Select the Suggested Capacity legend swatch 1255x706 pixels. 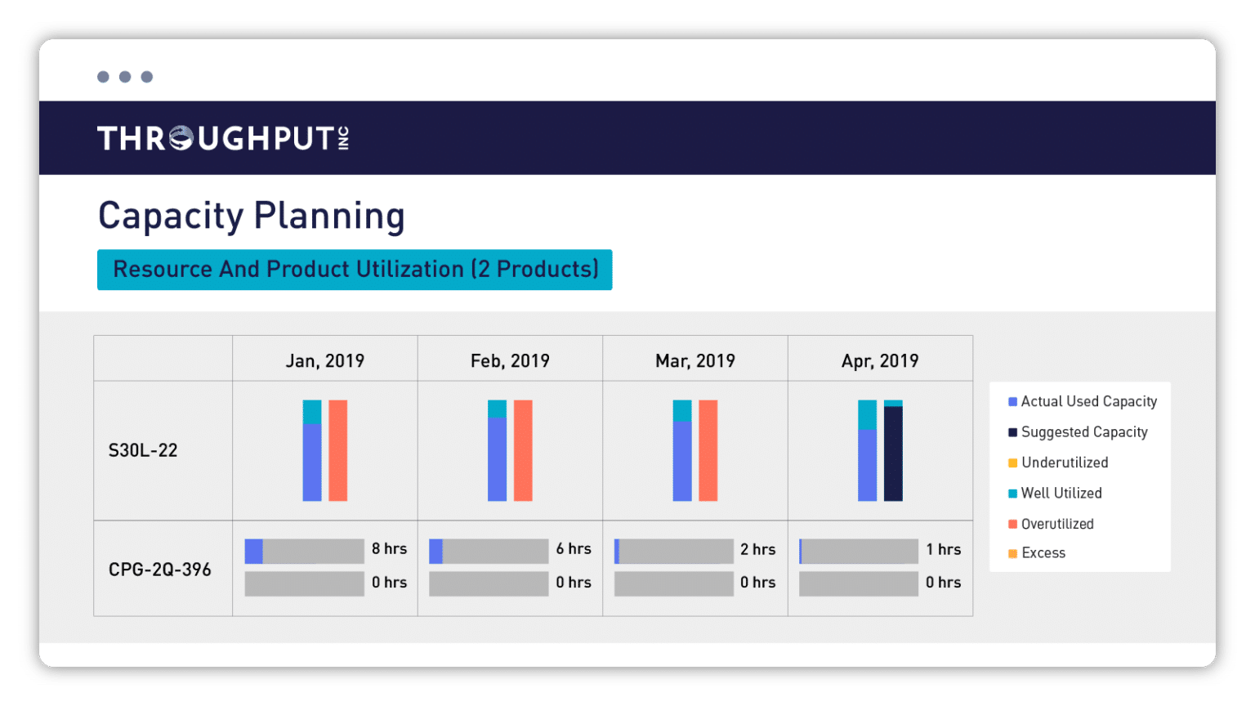[x=1012, y=431]
